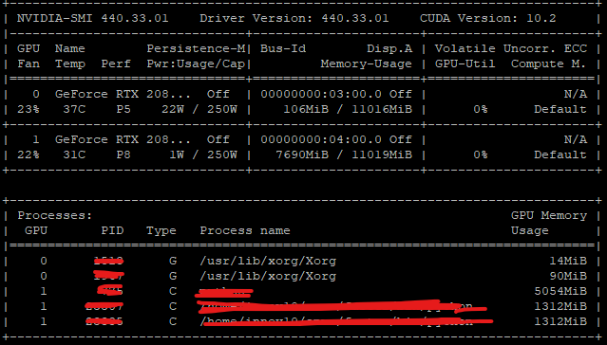Click the Process name column header

[245, 230]
